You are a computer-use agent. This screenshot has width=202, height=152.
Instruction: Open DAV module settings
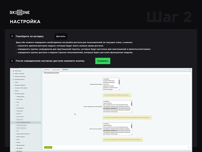tap(17, 105)
